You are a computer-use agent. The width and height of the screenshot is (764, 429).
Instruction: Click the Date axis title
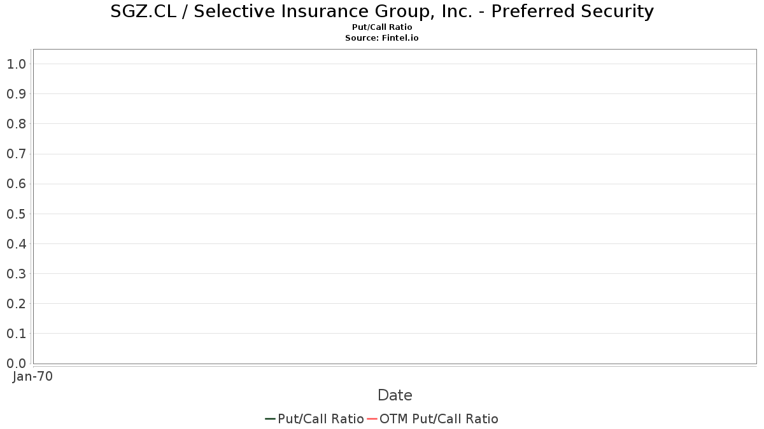pos(395,395)
